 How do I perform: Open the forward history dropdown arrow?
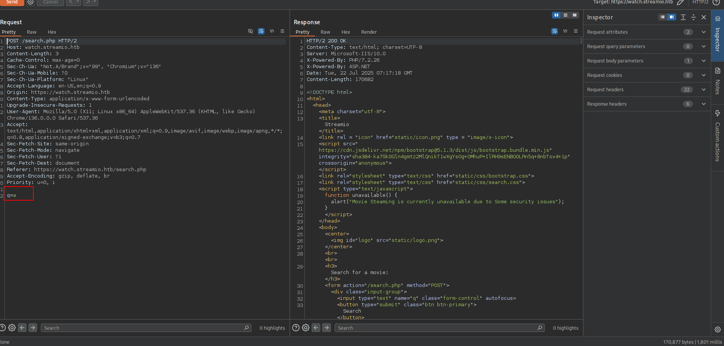(95, 2)
